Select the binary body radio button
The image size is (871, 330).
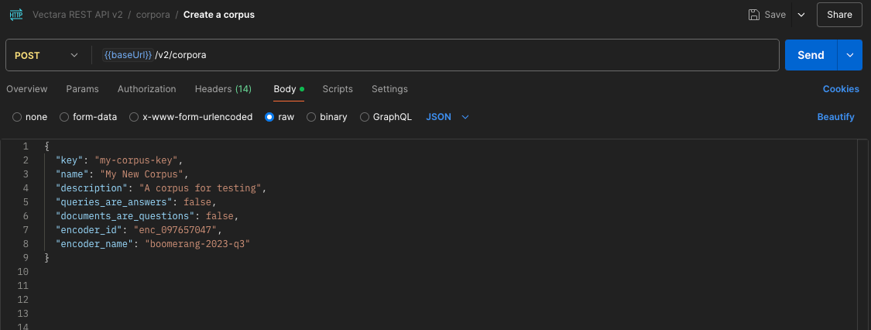pyautogui.click(x=312, y=117)
